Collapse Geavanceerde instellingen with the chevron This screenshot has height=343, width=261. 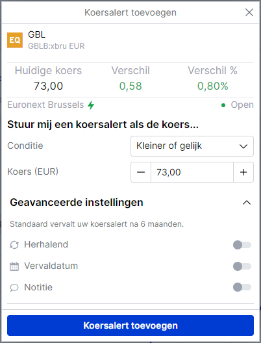coord(247,203)
